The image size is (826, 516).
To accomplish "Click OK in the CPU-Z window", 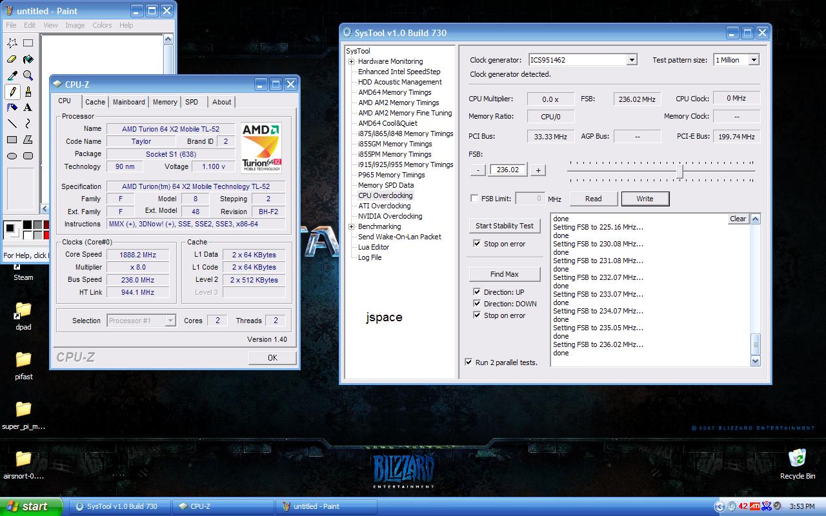I will click(272, 358).
